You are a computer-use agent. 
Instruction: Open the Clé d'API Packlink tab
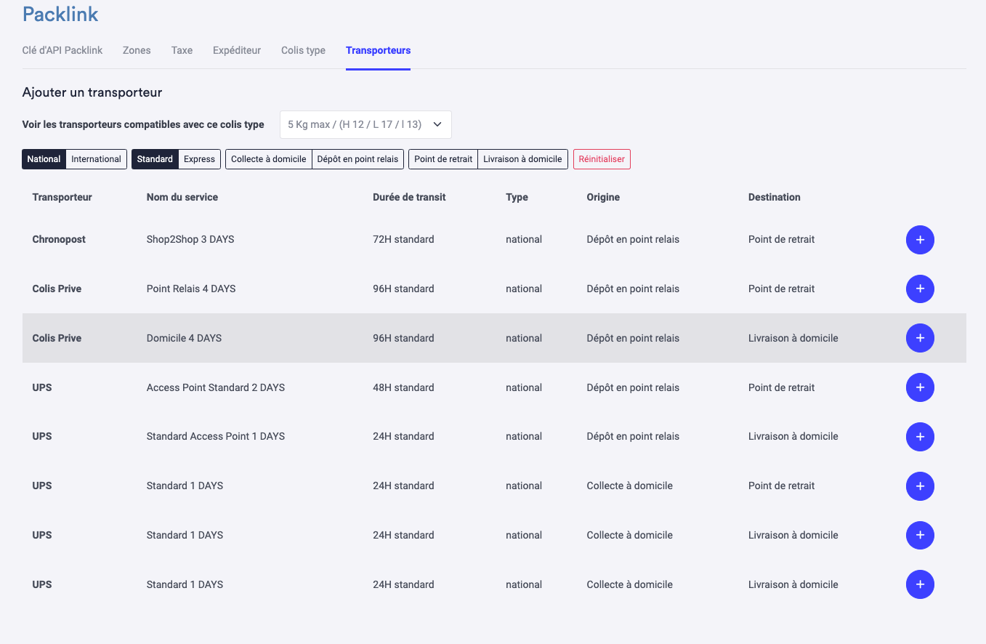click(62, 50)
